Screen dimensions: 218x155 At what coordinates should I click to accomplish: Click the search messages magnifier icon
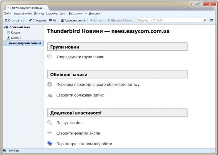50,122
